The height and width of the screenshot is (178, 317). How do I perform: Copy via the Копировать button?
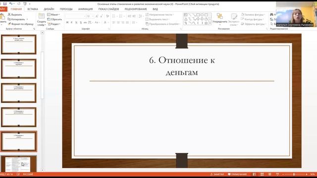tap(16, 19)
